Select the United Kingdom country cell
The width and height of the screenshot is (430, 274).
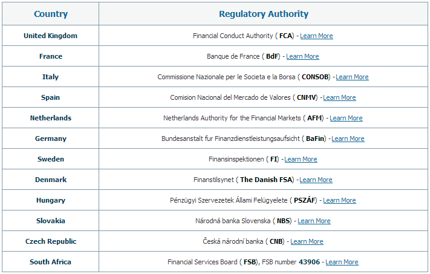click(50, 36)
